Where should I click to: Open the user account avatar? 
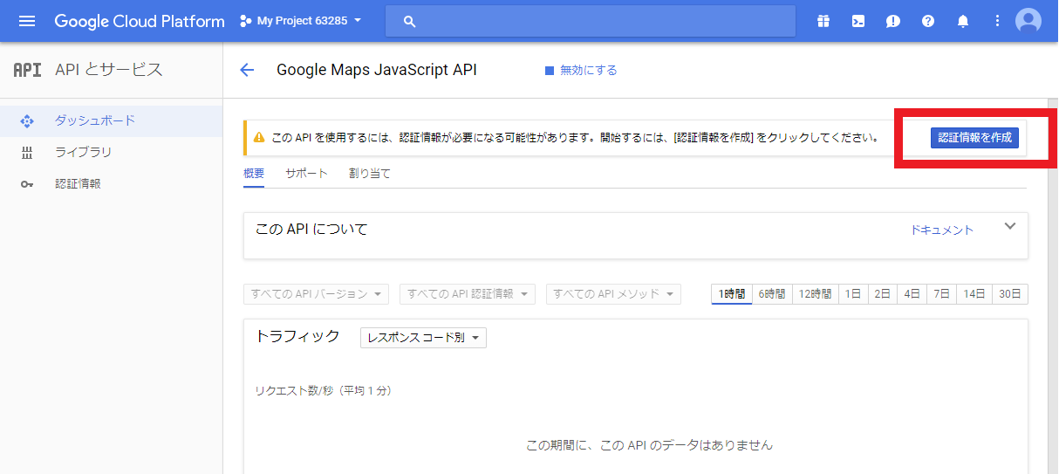1028,21
